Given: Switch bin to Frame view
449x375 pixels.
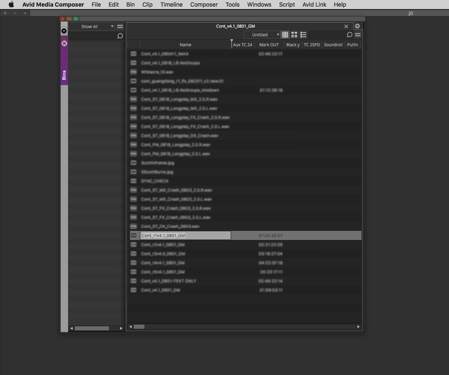Looking at the screenshot, I should tap(294, 35).
